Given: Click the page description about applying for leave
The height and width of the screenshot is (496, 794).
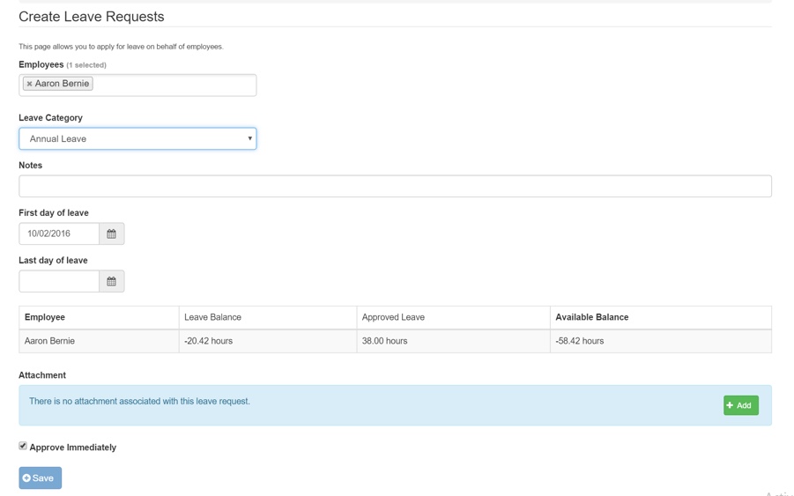Looking at the screenshot, I should [x=121, y=47].
